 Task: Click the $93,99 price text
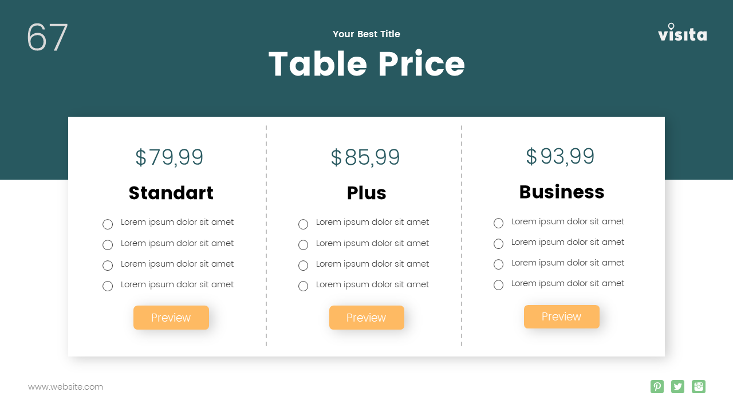click(560, 156)
